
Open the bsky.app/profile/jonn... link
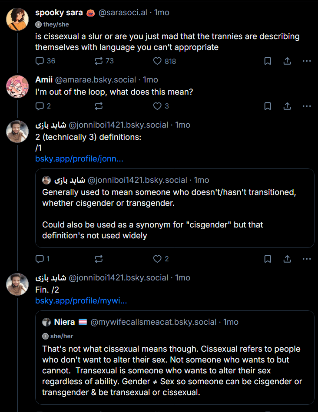[x=79, y=159]
